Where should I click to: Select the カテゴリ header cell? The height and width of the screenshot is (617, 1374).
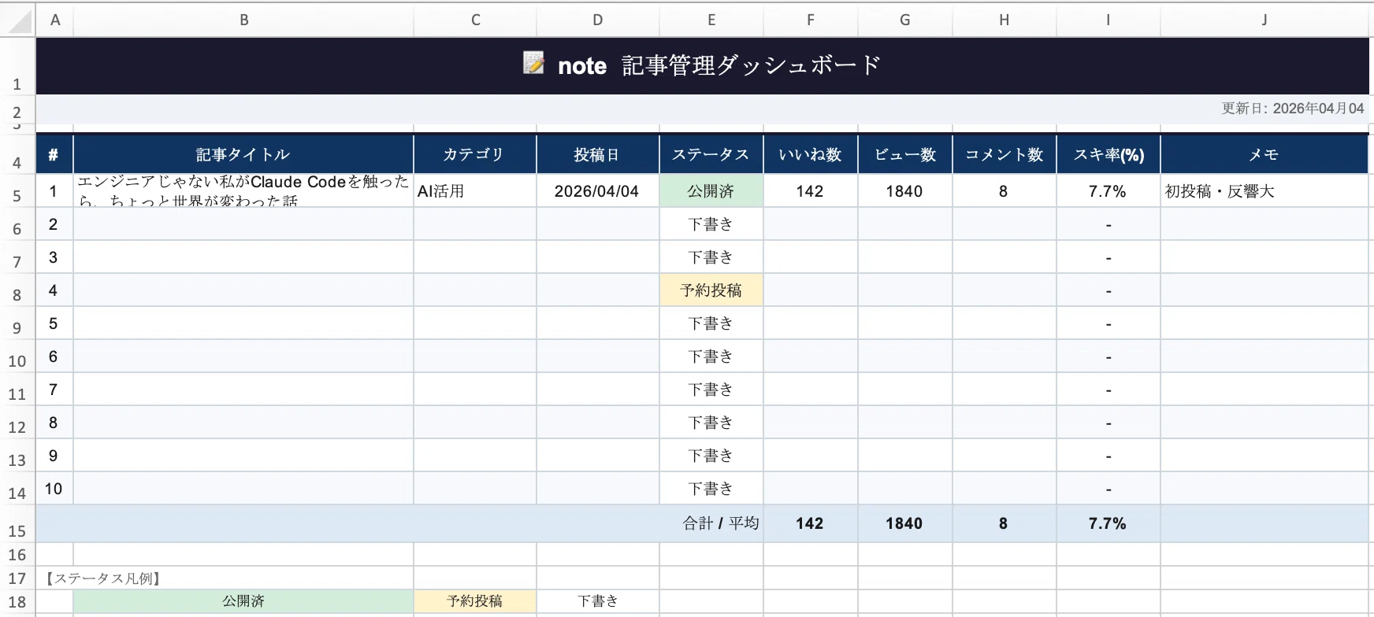click(x=475, y=154)
